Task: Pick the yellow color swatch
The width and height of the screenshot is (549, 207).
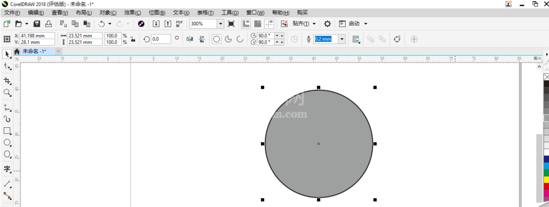Action: pos(546,179)
